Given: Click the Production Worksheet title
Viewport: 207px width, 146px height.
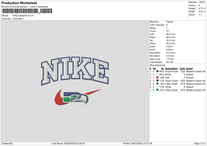Looking at the screenshot, I should 19,3.
